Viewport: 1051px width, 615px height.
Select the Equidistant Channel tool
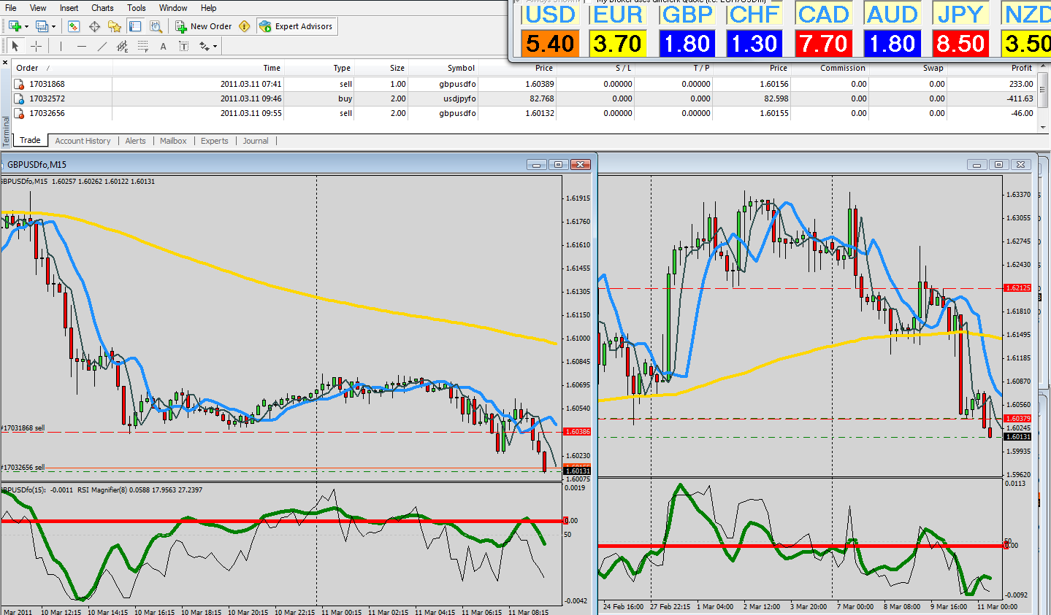pos(122,46)
